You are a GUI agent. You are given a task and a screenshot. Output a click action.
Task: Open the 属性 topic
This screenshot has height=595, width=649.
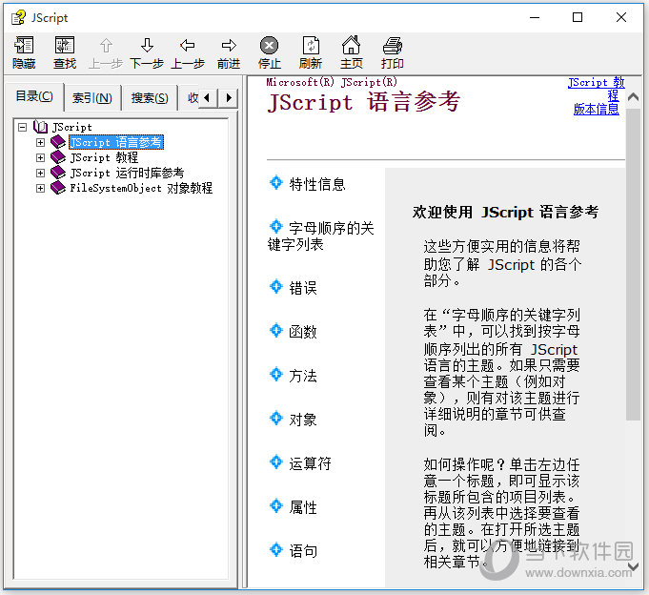303,507
